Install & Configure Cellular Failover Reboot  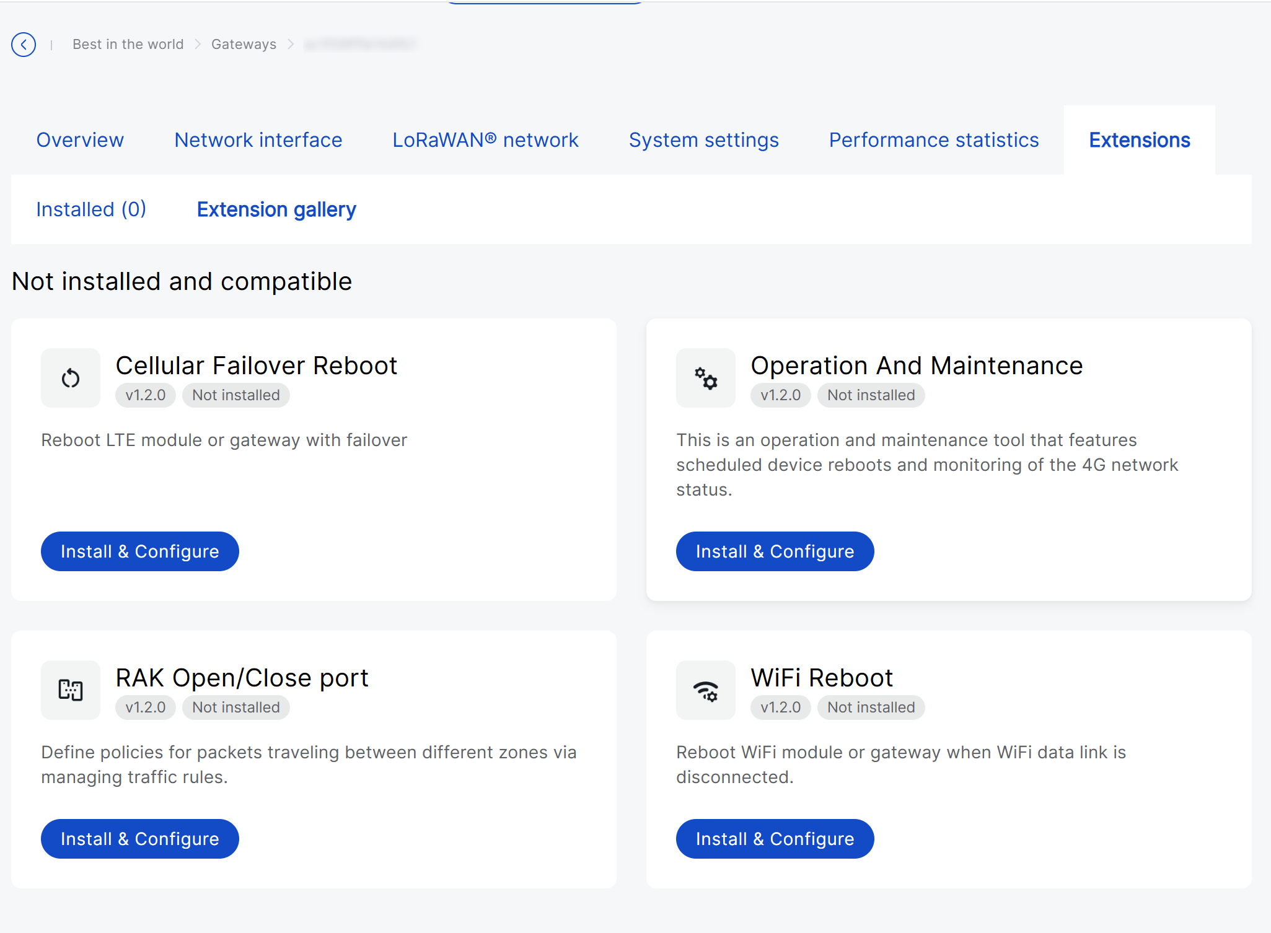[x=140, y=551]
